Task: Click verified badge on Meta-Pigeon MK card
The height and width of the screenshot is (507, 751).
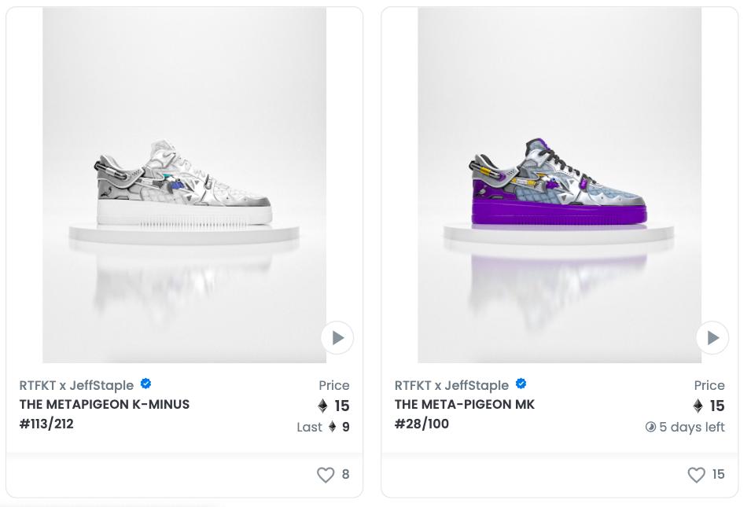Action: pyautogui.click(x=521, y=384)
